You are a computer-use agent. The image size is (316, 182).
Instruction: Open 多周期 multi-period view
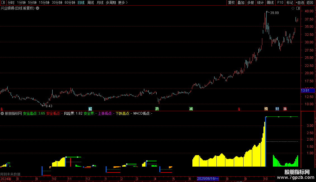coord(111,3)
